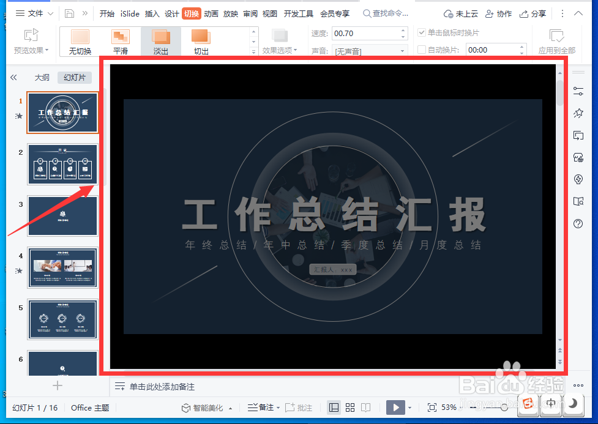Click the 批注 comment button

click(299, 407)
